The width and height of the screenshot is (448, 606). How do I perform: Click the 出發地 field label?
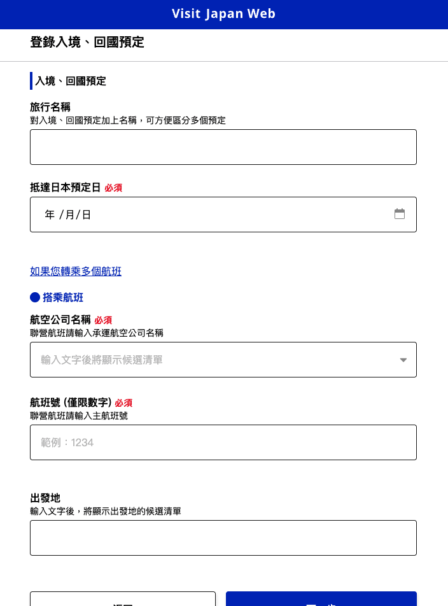click(45, 498)
